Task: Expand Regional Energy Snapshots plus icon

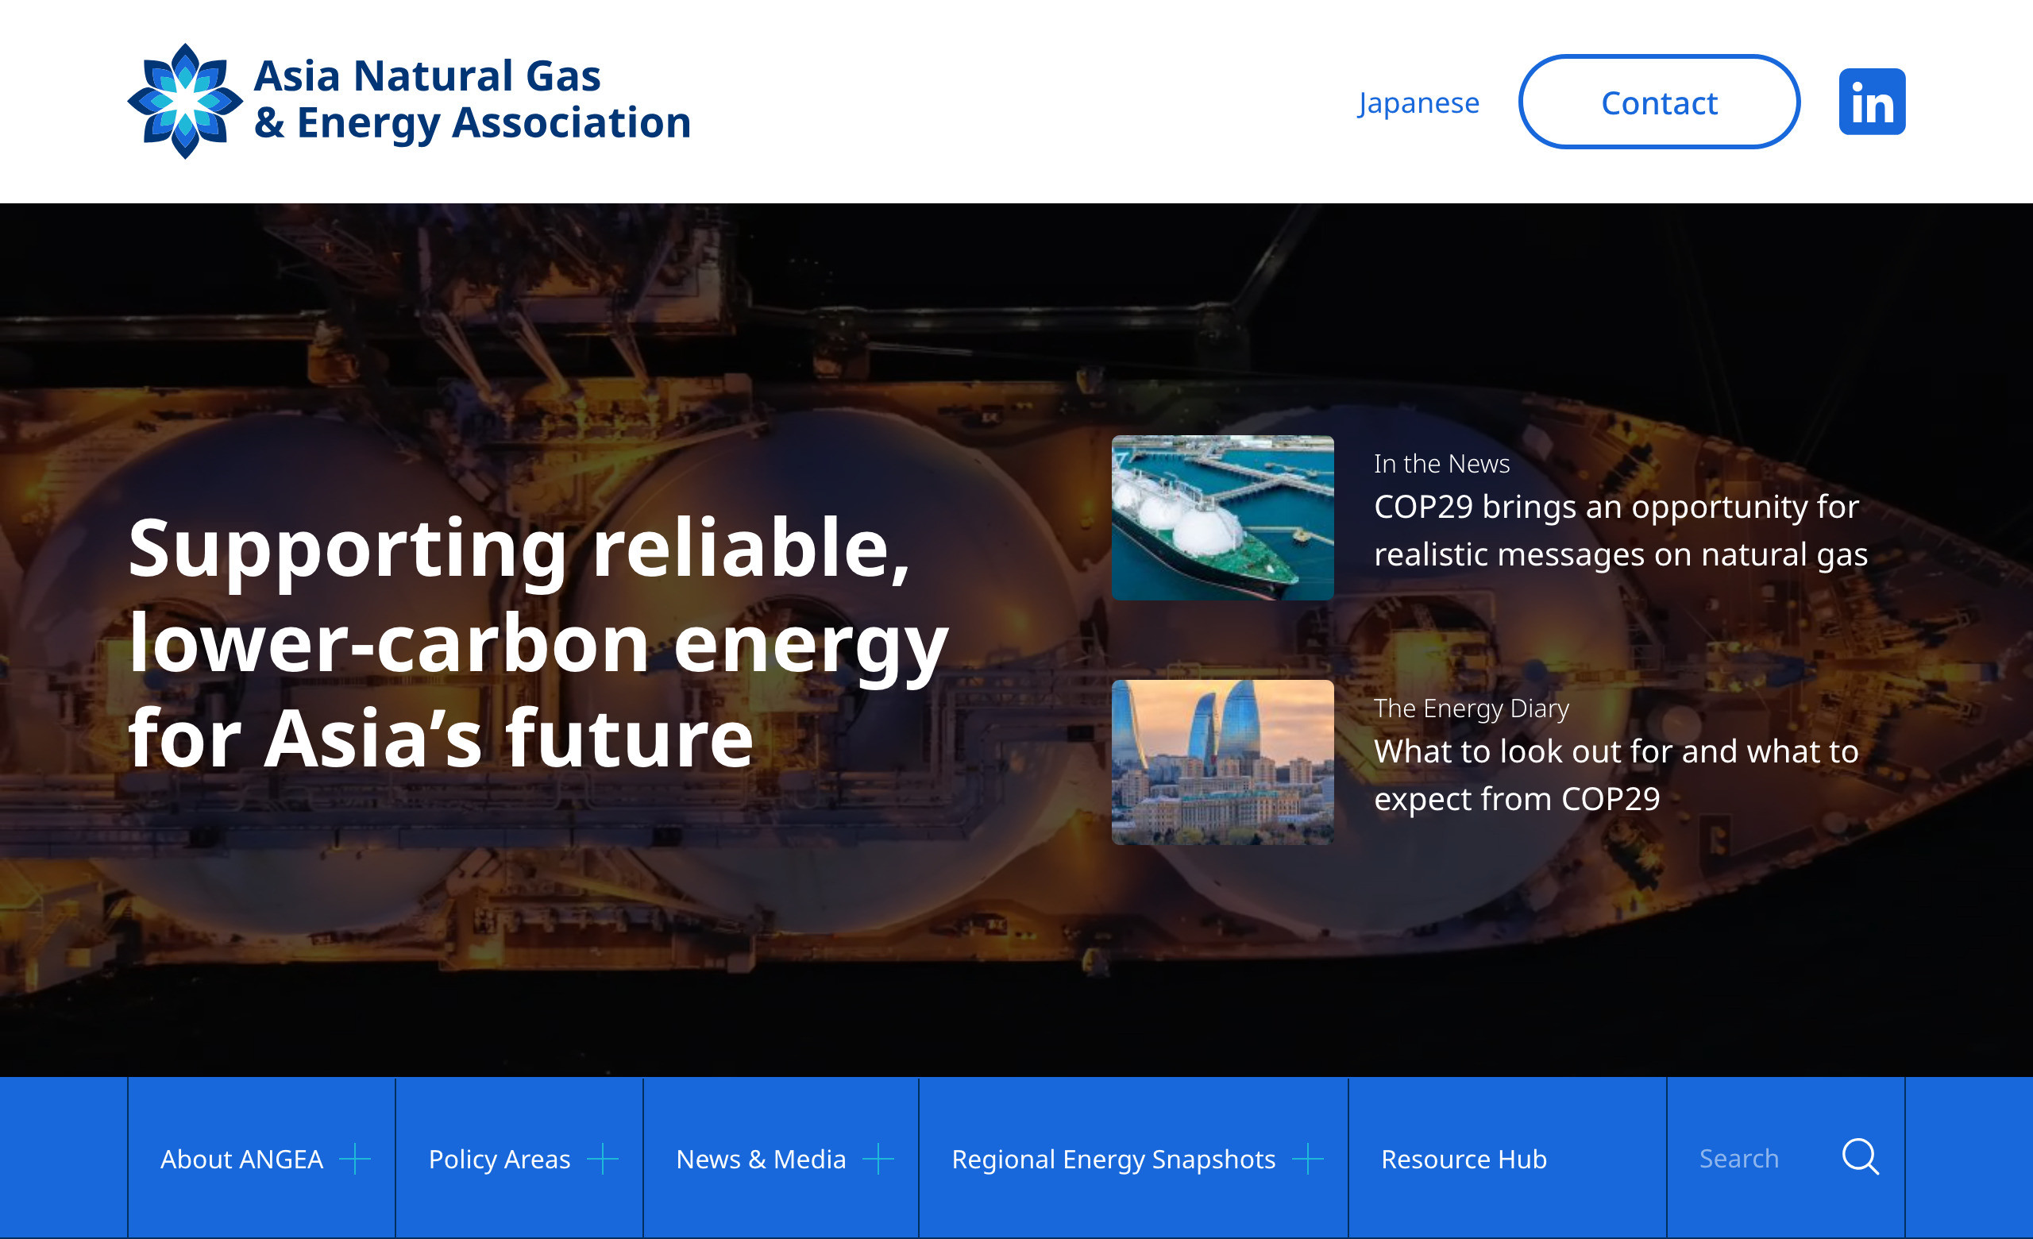Action: pos(1307,1159)
